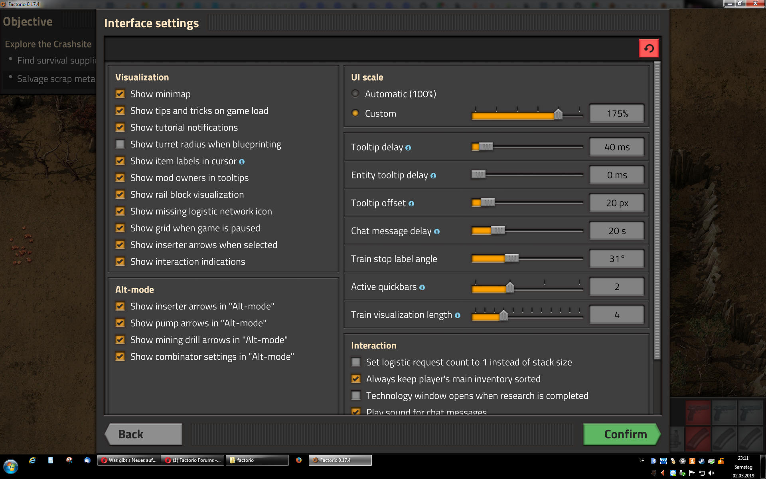Open the Alt-mode section settings
Screen dimensions: 766x479
pos(135,289)
